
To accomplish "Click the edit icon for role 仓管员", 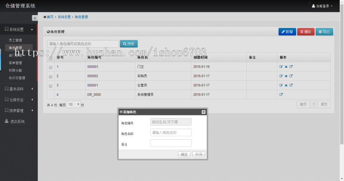I will click(x=281, y=86).
